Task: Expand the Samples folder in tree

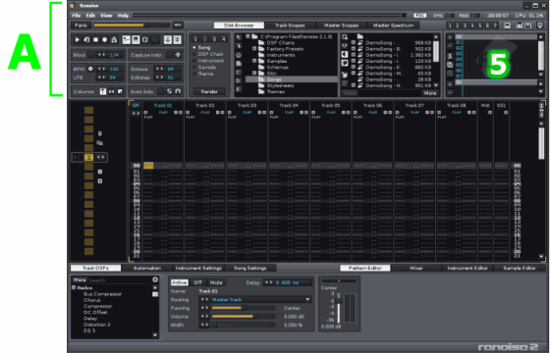Action: pyautogui.click(x=254, y=61)
